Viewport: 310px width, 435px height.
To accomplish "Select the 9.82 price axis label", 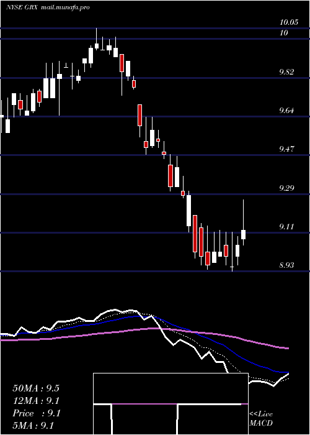I will point(286,72).
